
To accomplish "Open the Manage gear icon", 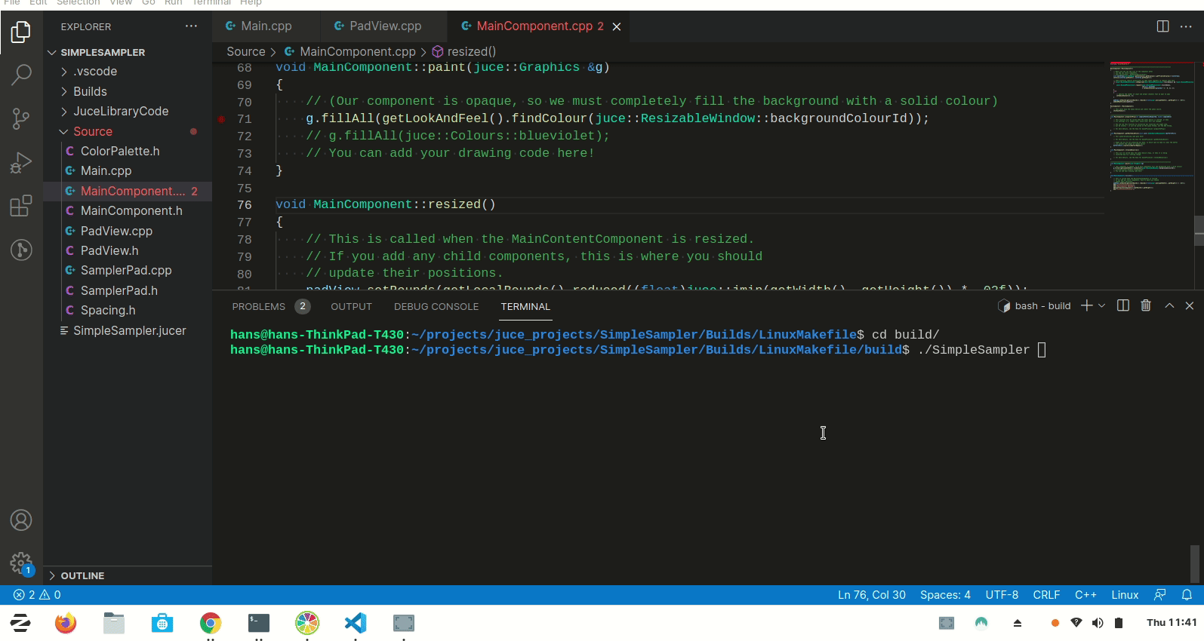I will tap(21, 563).
